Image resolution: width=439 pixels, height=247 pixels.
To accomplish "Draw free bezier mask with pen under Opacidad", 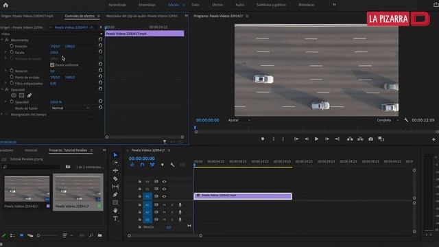I will coord(29,95).
